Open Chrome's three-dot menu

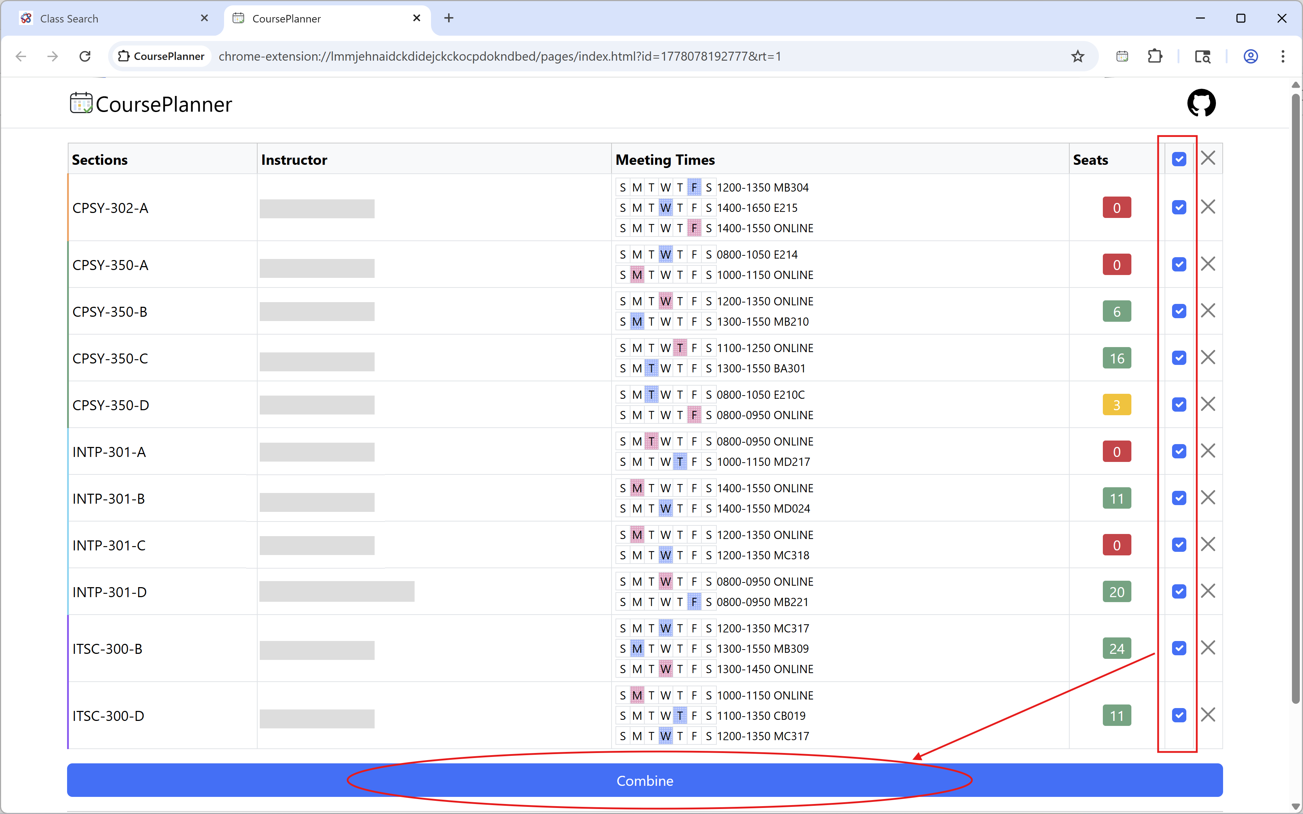[x=1283, y=56]
